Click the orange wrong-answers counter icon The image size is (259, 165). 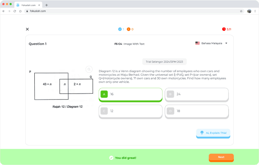pos(129,29)
